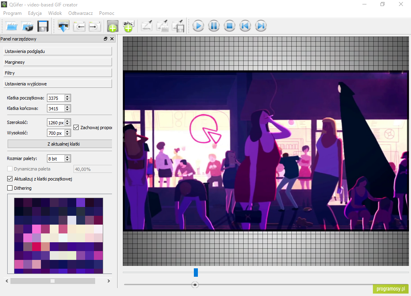Collapse Ustawienia wyjściowe section

coord(58,84)
